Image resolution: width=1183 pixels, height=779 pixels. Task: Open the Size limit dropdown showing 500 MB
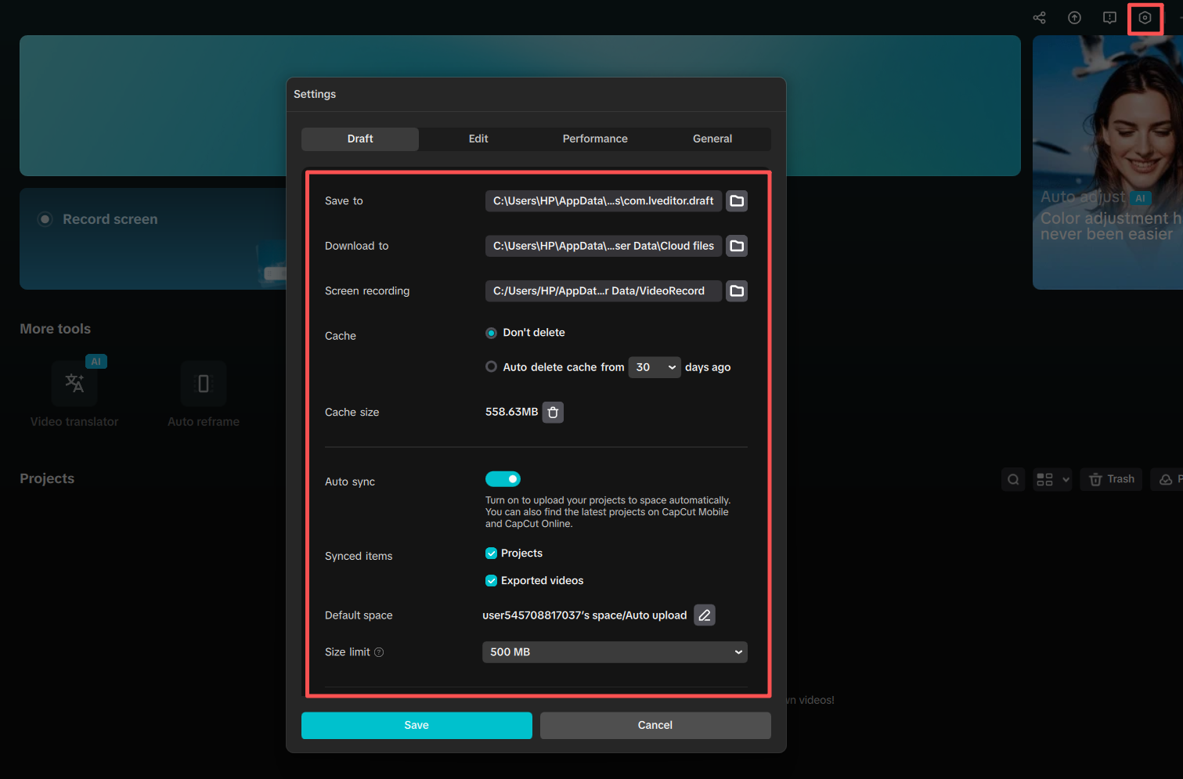tap(614, 651)
